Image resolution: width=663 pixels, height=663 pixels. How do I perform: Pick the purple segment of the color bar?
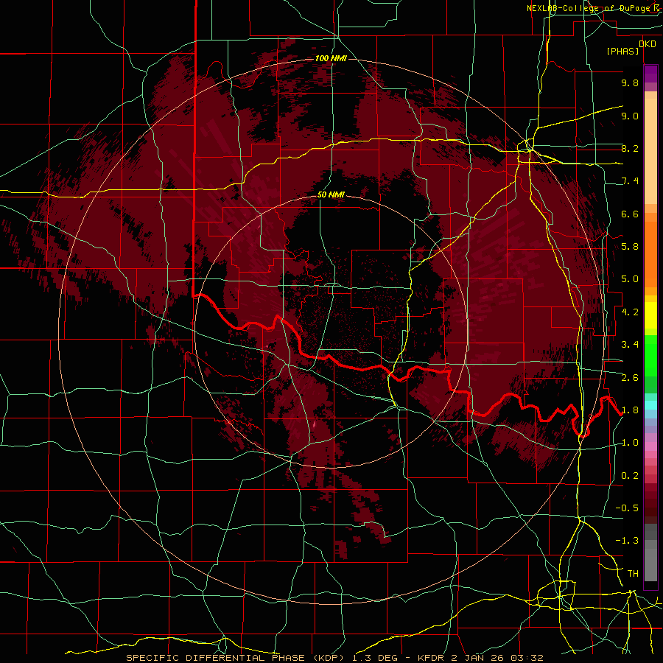650,74
